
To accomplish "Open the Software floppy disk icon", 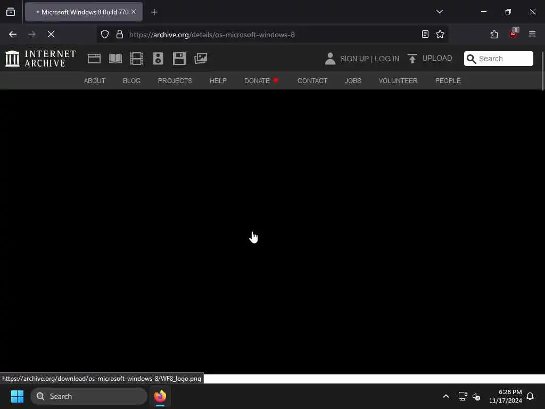I will [179, 59].
